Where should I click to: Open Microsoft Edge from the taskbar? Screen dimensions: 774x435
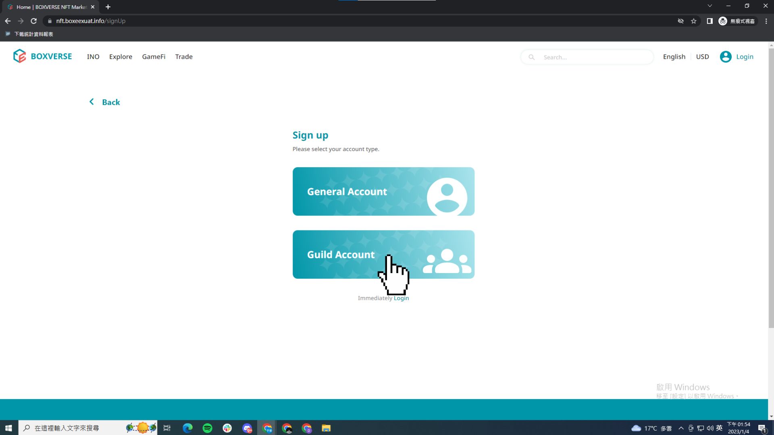pos(187,428)
